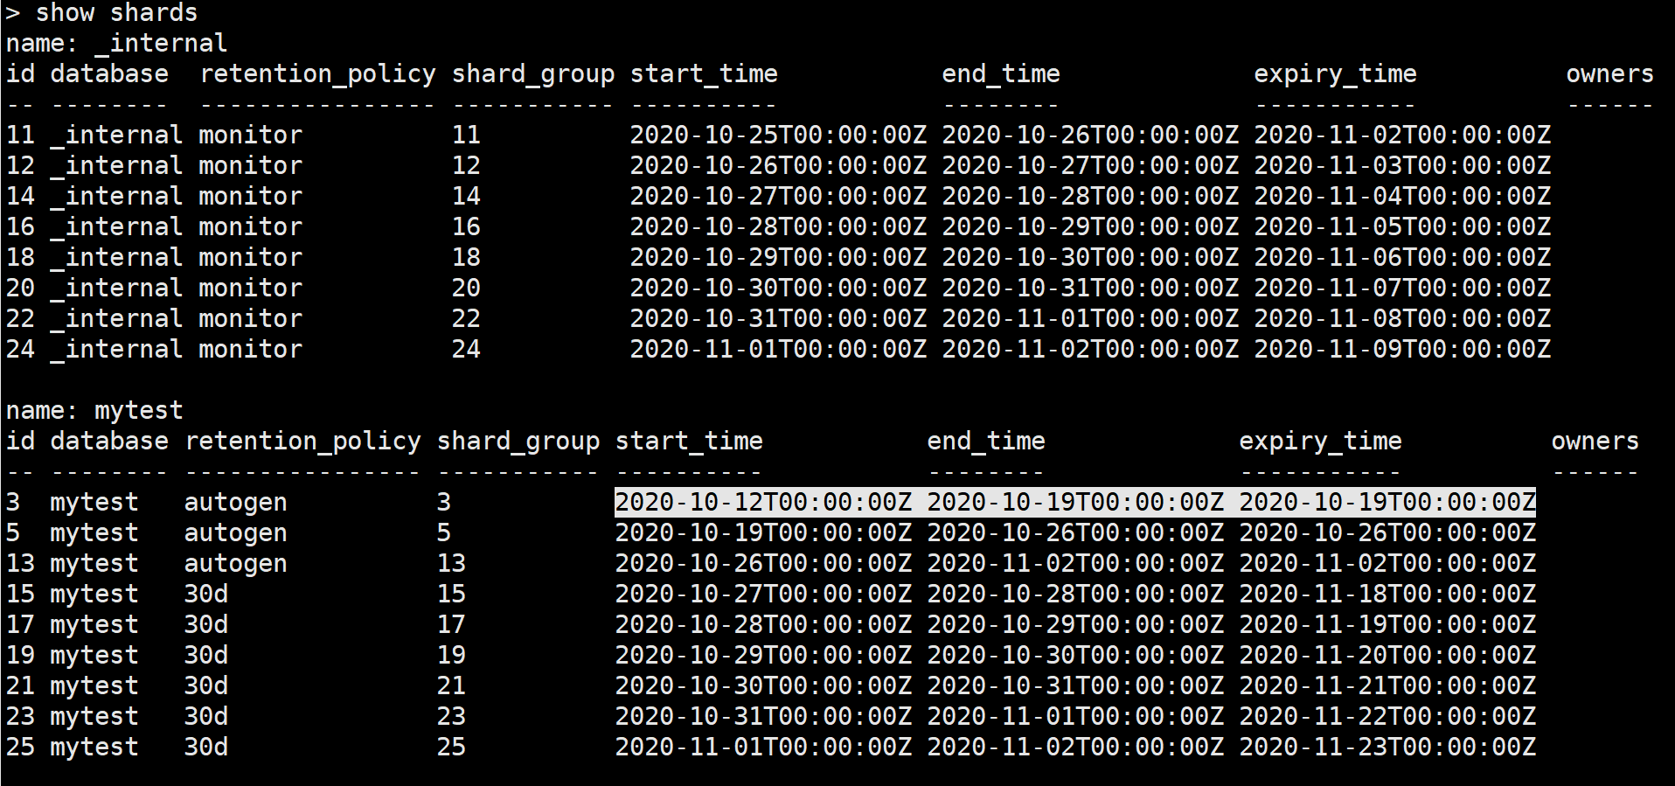
Task: Click 'mytest' database in row id 21
Action: coord(94,686)
